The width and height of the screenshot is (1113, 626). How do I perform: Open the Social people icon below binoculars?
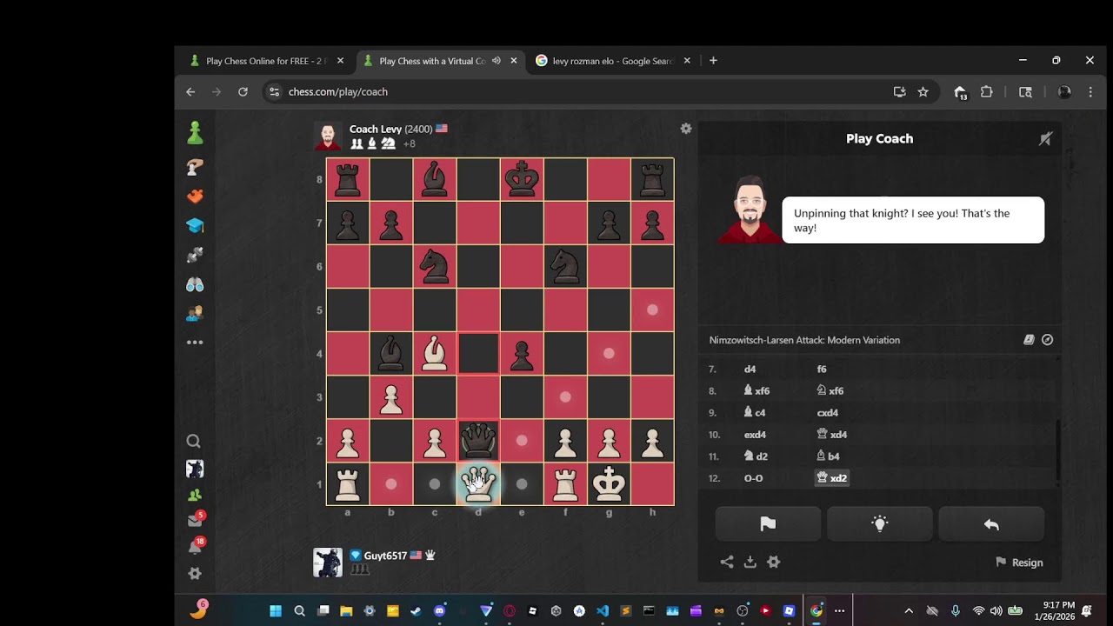(x=195, y=314)
